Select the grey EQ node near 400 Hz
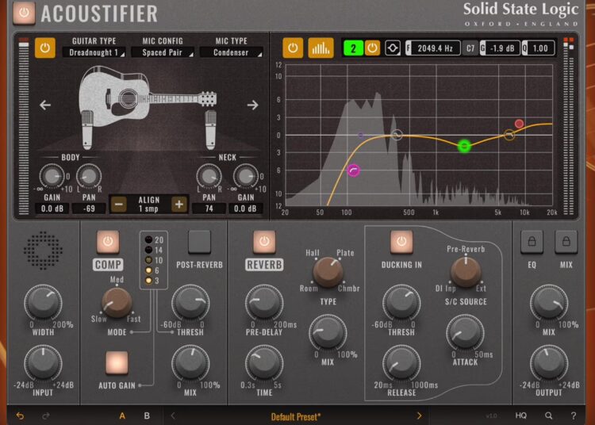Image resolution: width=595 pixels, height=425 pixels. pyautogui.click(x=397, y=135)
